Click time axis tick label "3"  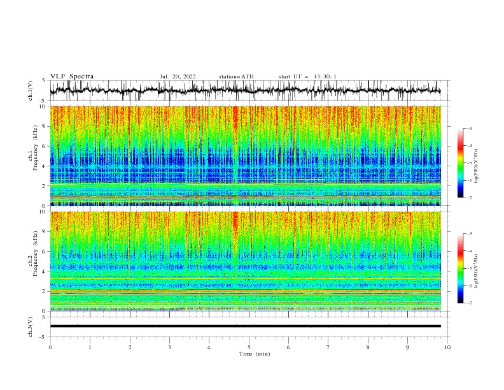tap(169, 347)
